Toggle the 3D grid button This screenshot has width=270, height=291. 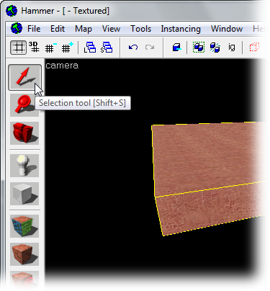[x=34, y=47]
